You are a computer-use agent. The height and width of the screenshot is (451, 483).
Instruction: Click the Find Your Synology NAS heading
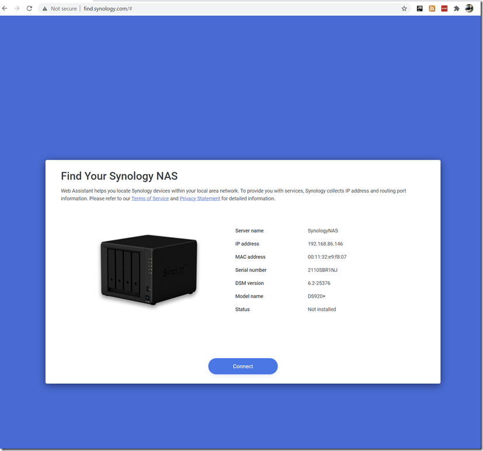tap(119, 176)
